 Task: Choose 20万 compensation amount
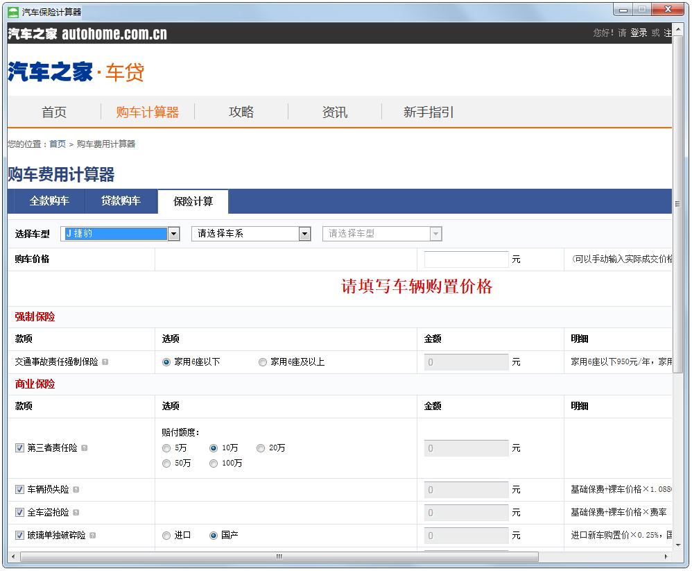click(261, 448)
